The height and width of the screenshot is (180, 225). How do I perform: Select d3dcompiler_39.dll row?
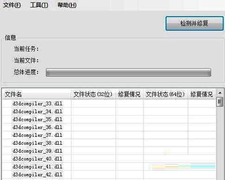click(109, 151)
